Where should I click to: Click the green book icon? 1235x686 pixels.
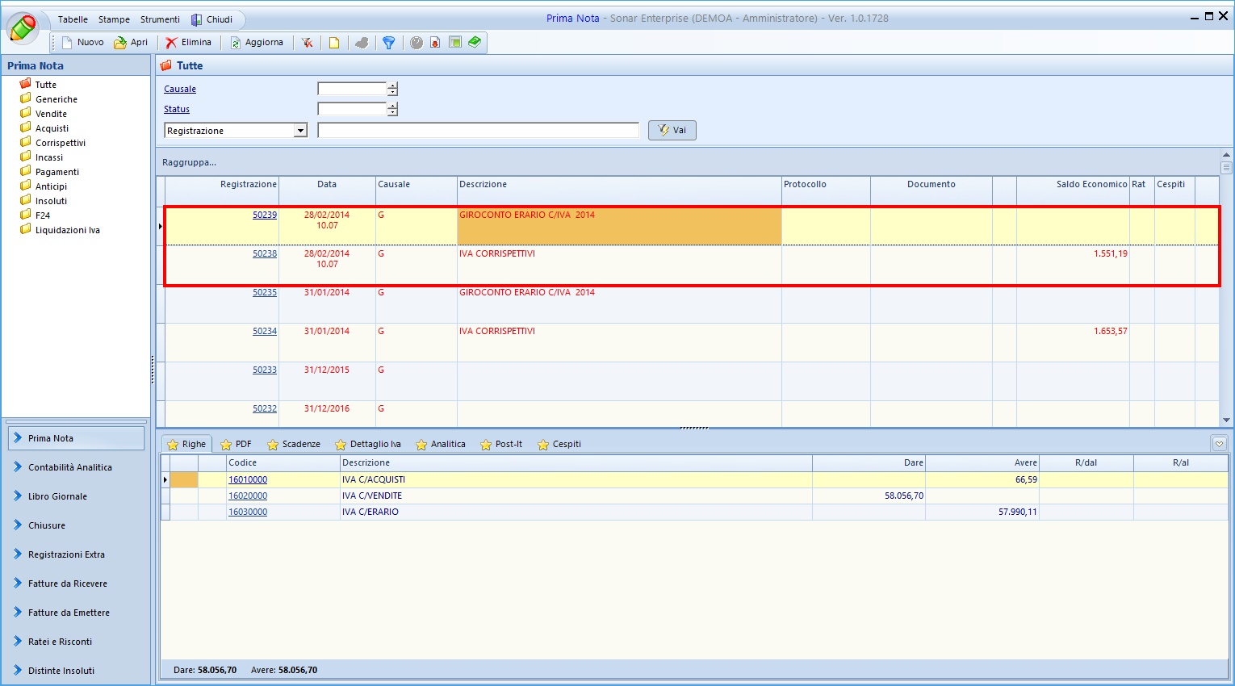click(x=475, y=42)
